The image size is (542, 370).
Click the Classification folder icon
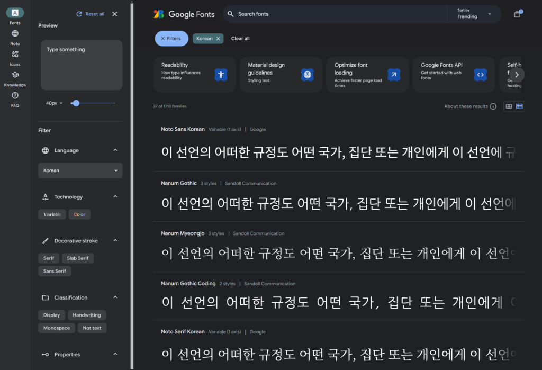click(x=46, y=297)
